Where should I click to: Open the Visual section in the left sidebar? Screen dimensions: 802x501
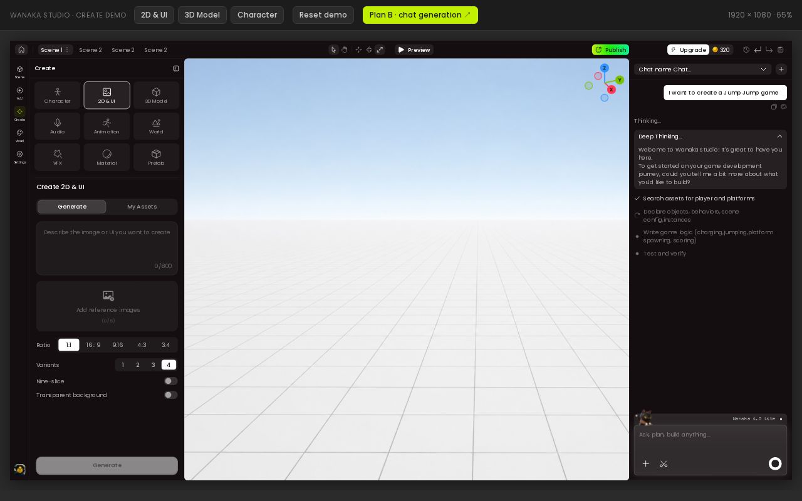[x=19, y=135]
